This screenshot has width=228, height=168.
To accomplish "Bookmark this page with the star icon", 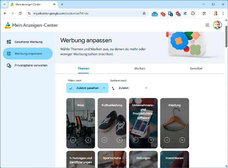I will click(x=144, y=13).
